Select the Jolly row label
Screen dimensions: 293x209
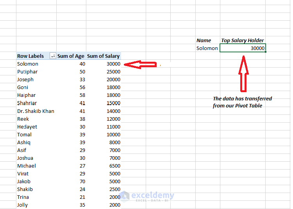point(22,205)
